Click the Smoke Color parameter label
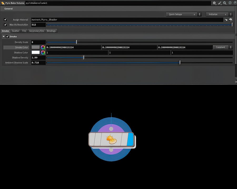The height and width of the screenshot is (189, 237). 22,47
